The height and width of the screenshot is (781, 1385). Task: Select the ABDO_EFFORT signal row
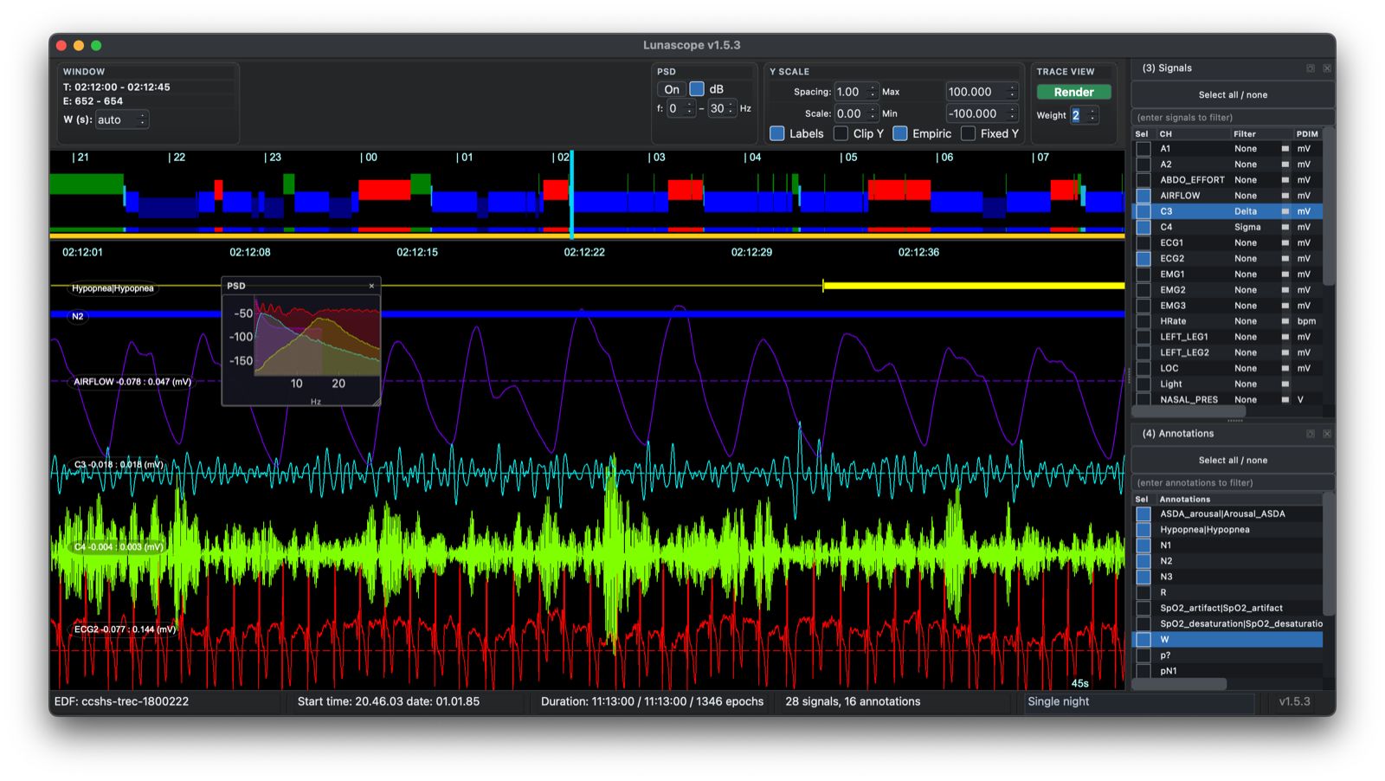point(1227,180)
